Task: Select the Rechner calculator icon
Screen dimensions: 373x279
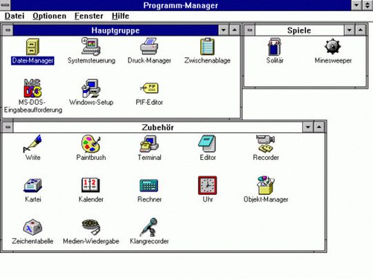Action: 149,185
